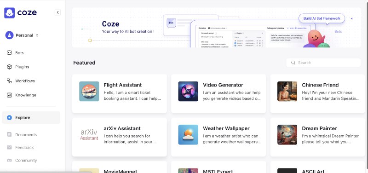
Task: Click the Personal avatar icon
Action: tap(9, 35)
